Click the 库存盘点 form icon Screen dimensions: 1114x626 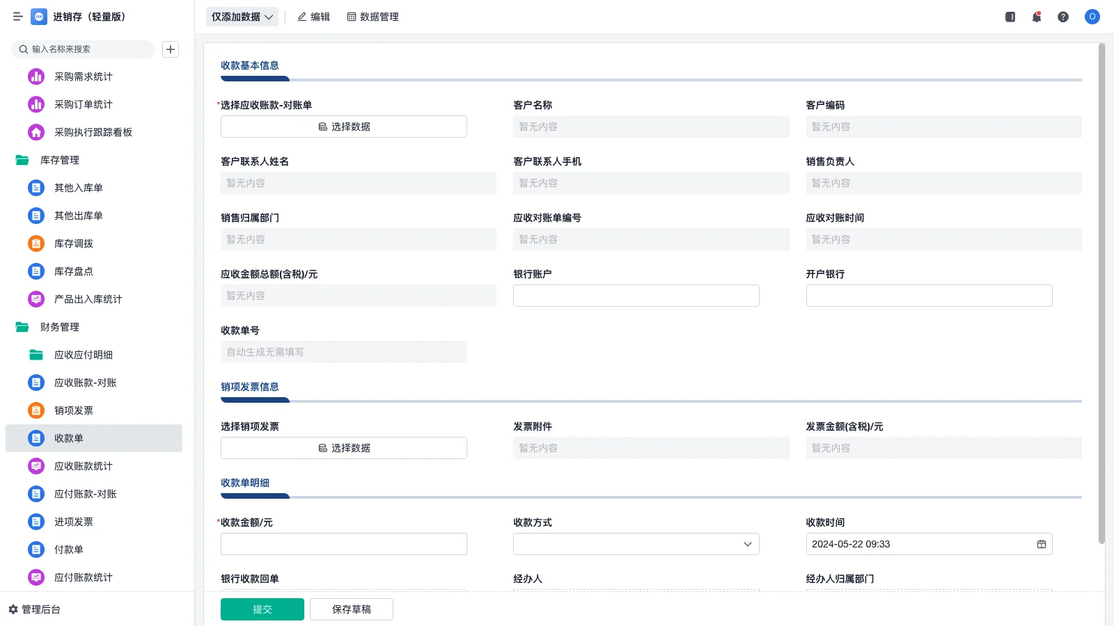[36, 271]
